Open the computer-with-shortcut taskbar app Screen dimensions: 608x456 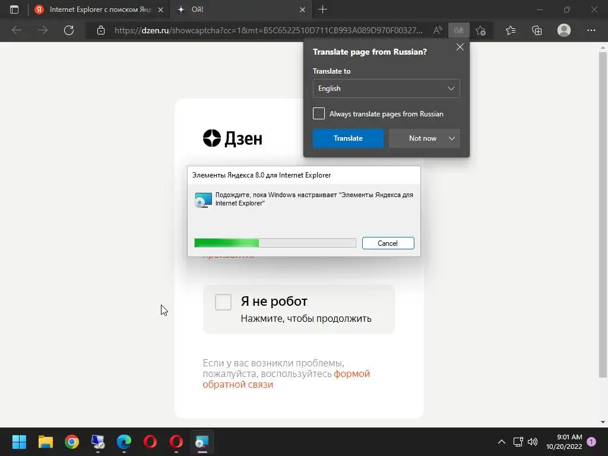98,442
